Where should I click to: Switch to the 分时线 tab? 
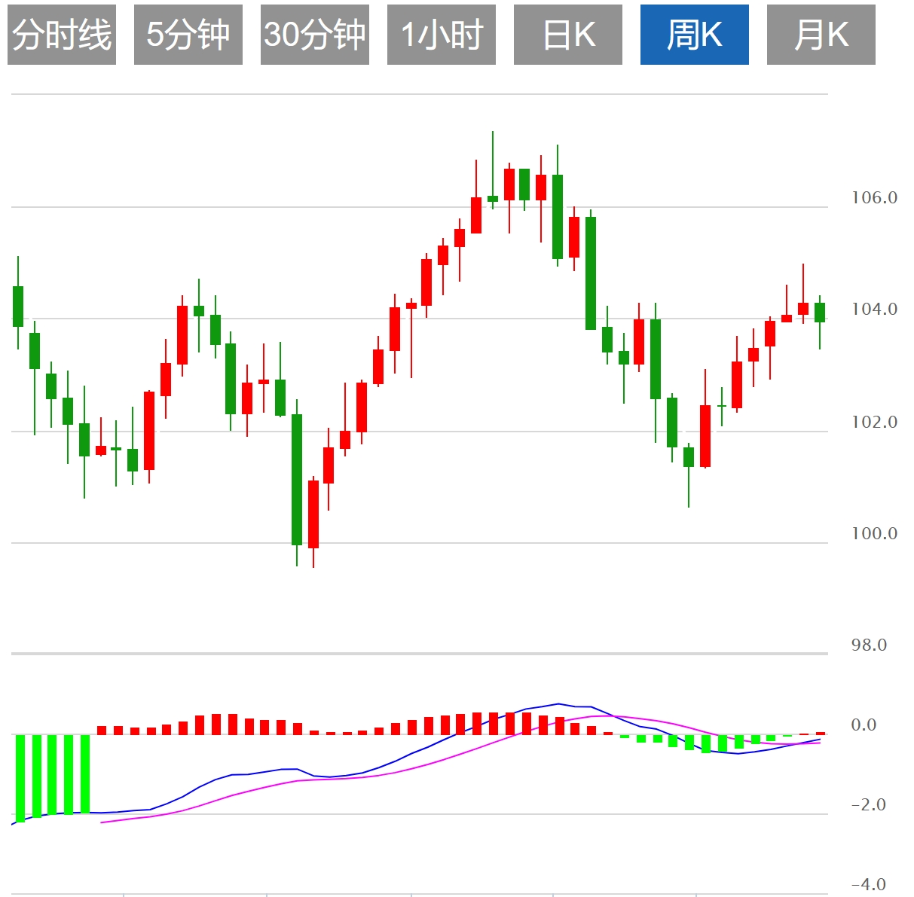[62, 35]
